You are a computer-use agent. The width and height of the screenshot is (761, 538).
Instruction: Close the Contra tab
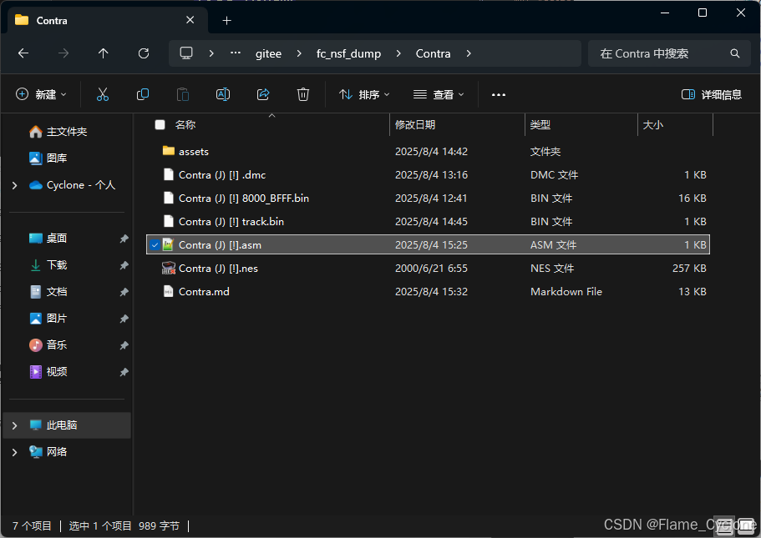(x=190, y=20)
